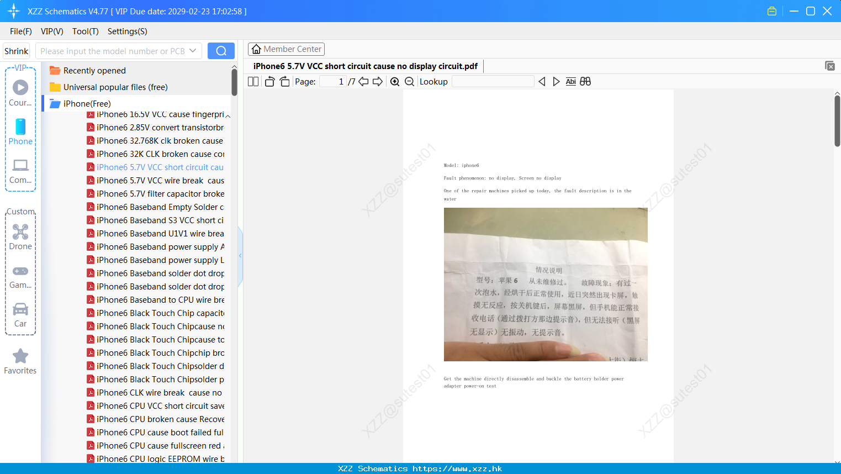Viewport: 841px width, 474px height.
Task: Rotate the PDF page counterclockwise
Action: [269, 82]
